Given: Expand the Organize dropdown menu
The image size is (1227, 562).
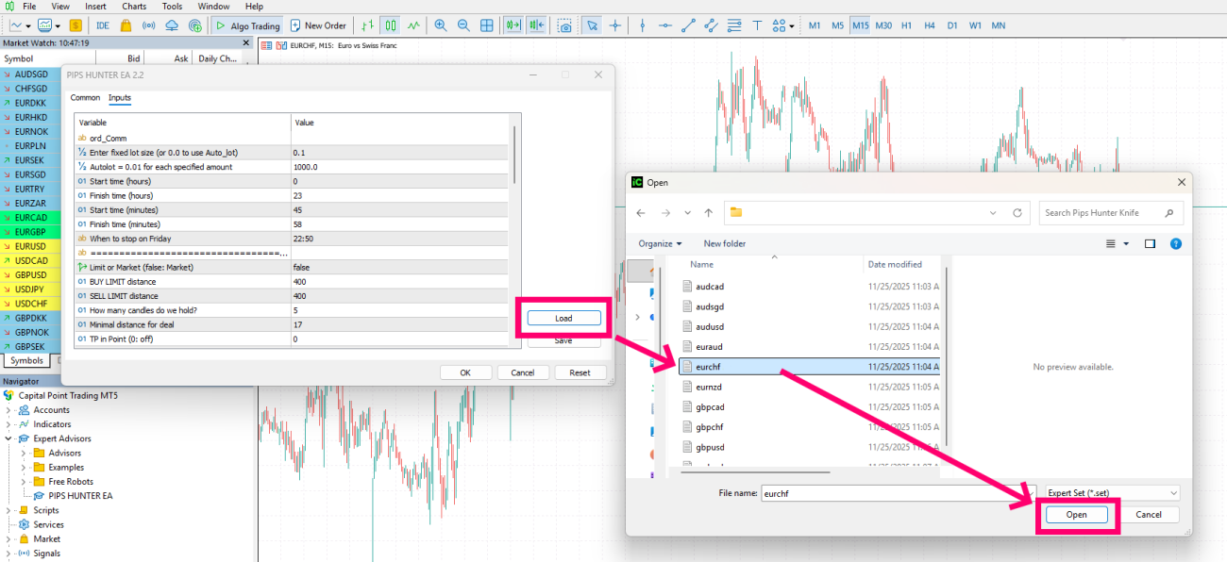Looking at the screenshot, I should click(x=660, y=243).
